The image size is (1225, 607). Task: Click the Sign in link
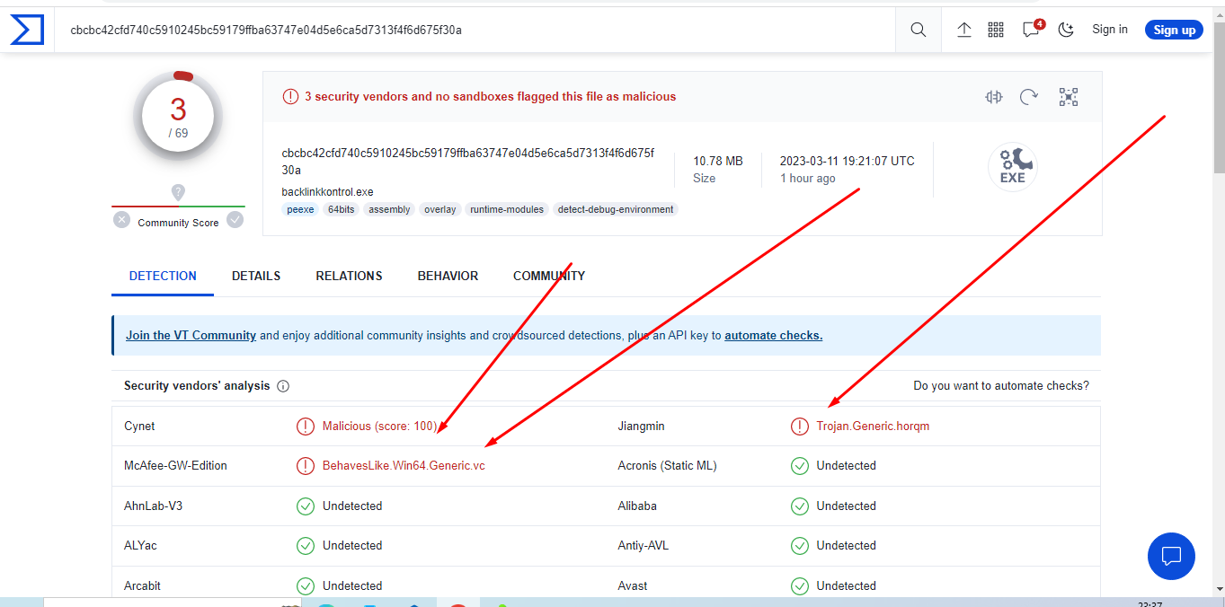point(1110,30)
